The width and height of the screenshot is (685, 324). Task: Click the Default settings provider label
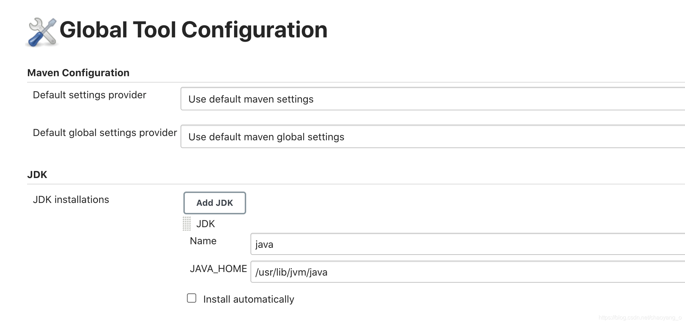click(90, 95)
